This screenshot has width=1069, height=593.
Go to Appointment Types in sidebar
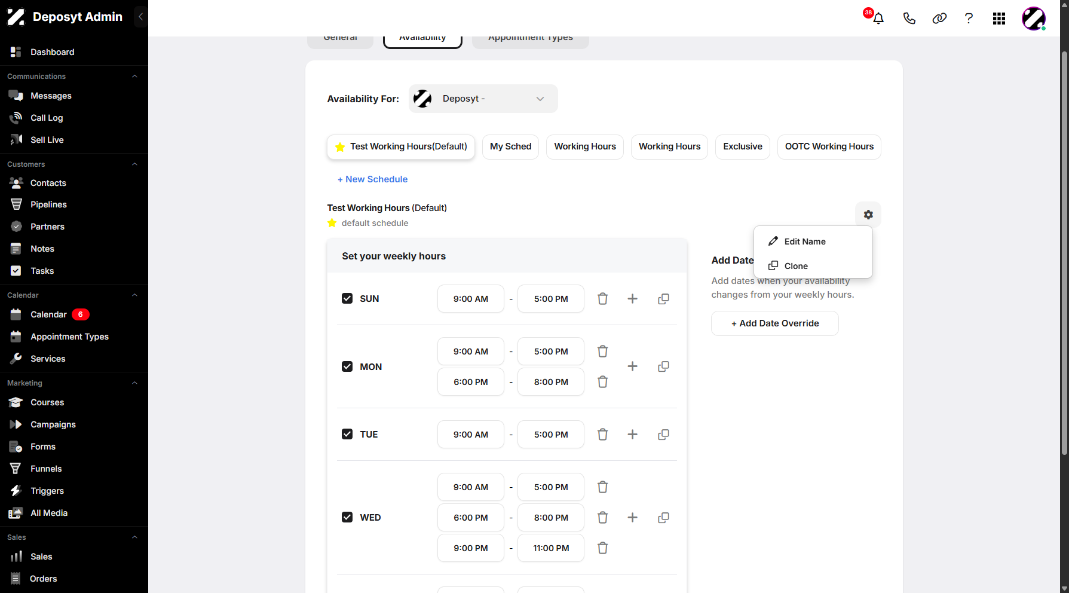(69, 337)
